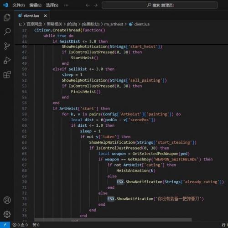Open the Explorer view in activity bar
This screenshot has height=228, width=228.
7,17
